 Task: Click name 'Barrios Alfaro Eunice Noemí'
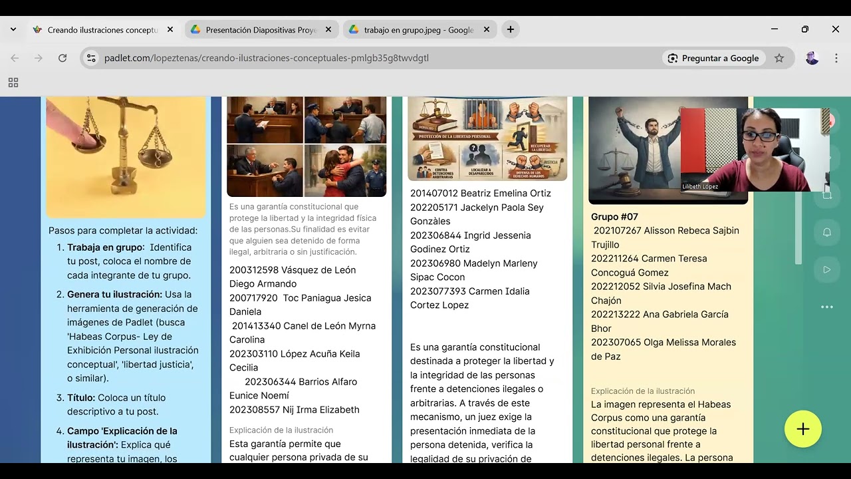(293, 389)
